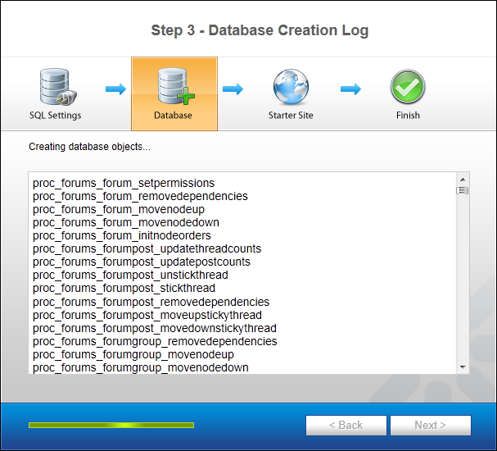Click log line proc_forums_forumpost_removedependencies
Image resolution: width=497 pixels, height=451 pixels.
coord(151,302)
